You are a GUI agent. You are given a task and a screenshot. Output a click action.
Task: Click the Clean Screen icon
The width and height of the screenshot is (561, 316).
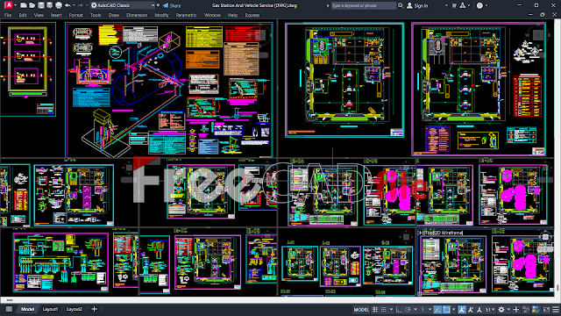[546, 309]
